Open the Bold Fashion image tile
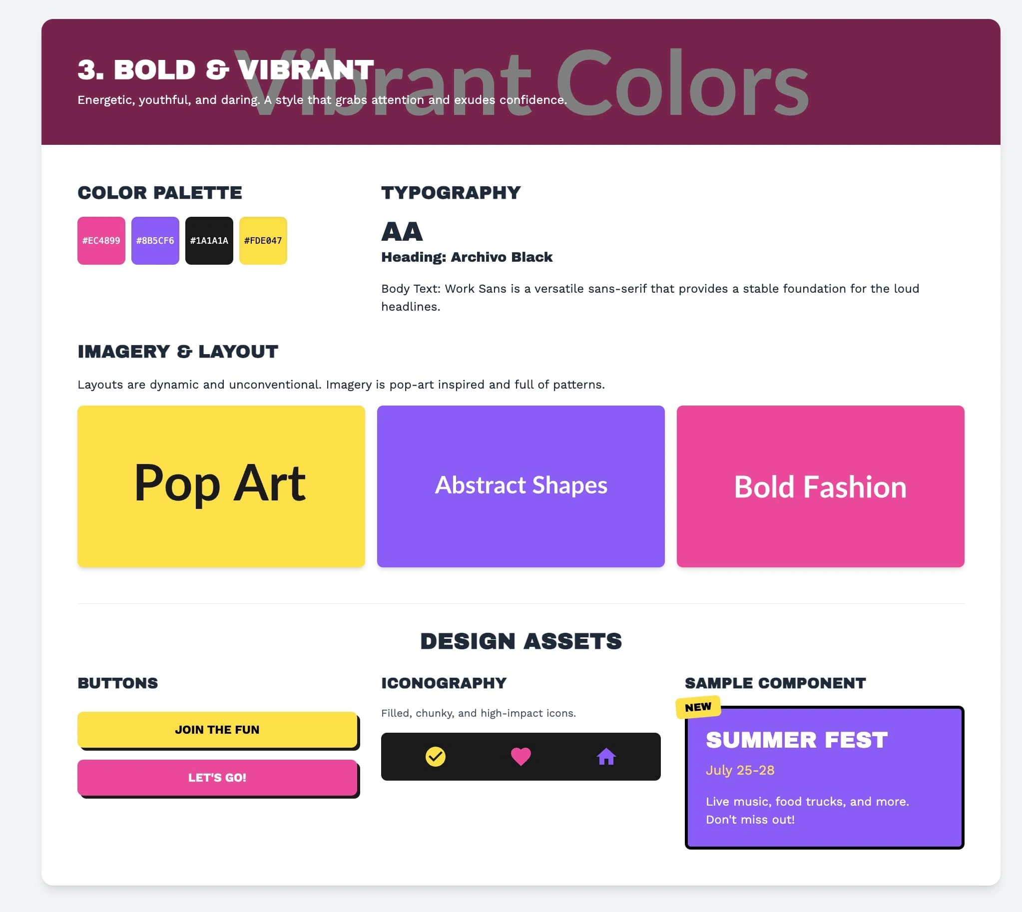The width and height of the screenshot is (1022, 912). pyautogui.click(x=820, y=486)
